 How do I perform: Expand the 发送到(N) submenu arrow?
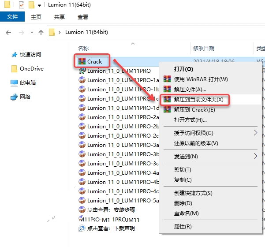click(255, 156)
